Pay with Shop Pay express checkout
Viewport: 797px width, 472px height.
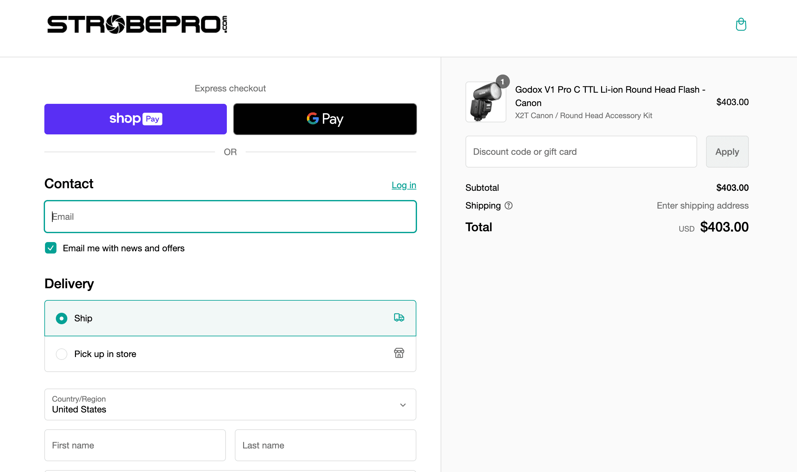136,119
